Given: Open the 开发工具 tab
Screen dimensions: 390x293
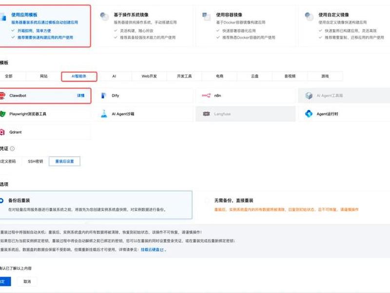Looking at the screenshot, I should (184, 76).
